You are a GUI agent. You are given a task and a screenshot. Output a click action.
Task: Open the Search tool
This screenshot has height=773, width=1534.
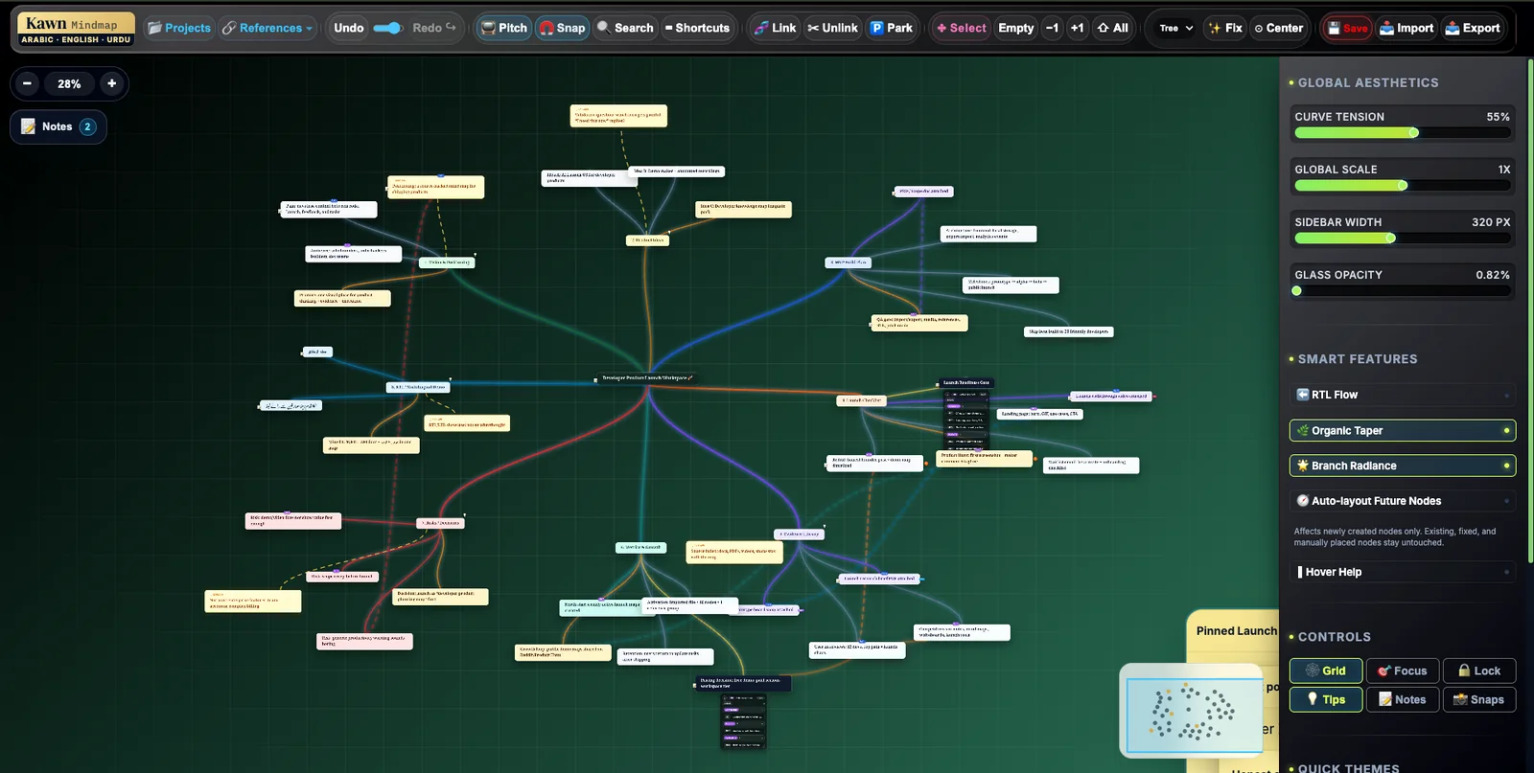(x=625, y=28)
